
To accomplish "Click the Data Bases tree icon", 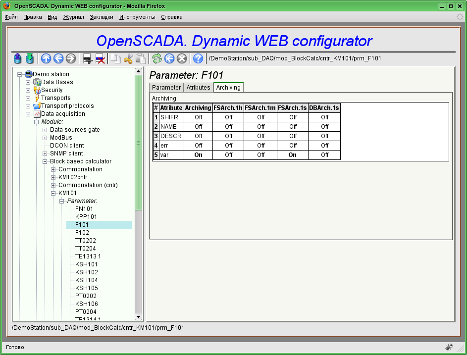I will pyautogui.click(x=37, y=82).
